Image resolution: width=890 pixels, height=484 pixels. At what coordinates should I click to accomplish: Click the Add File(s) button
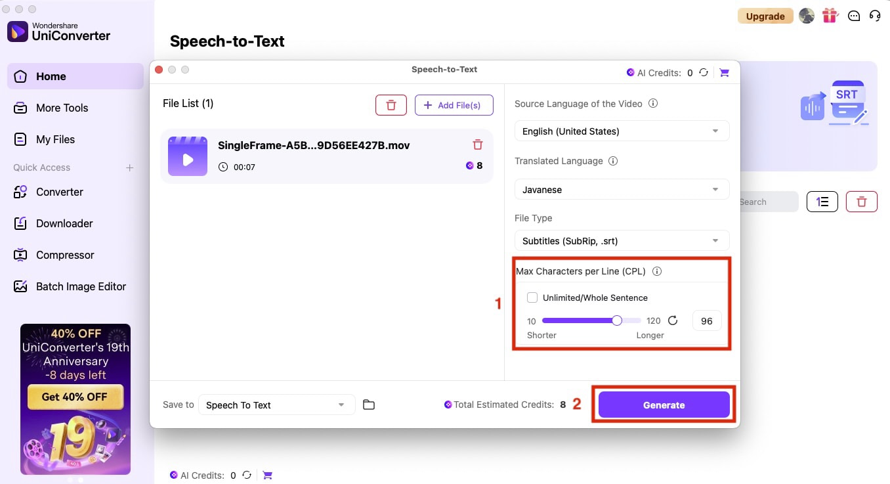pos(454,105)
